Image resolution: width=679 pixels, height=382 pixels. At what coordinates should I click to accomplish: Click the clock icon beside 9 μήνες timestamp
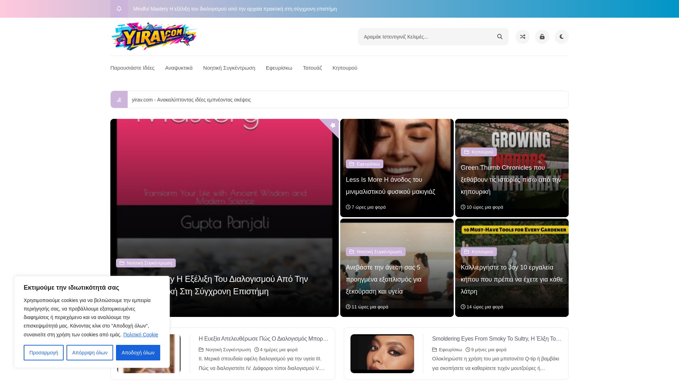(x=468, y=350)
